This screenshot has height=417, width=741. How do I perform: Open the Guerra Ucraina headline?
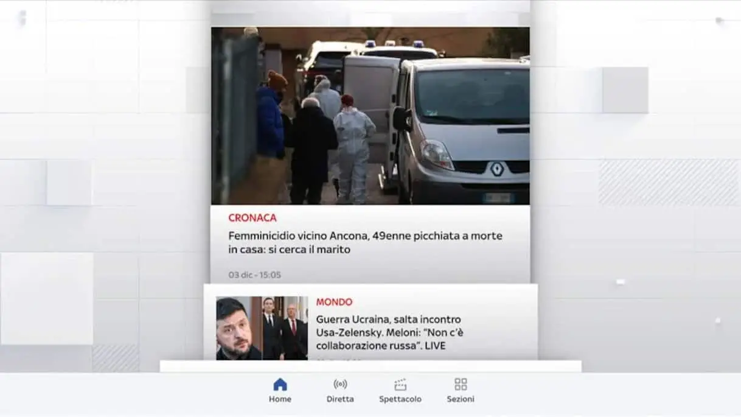click(389, 332)
